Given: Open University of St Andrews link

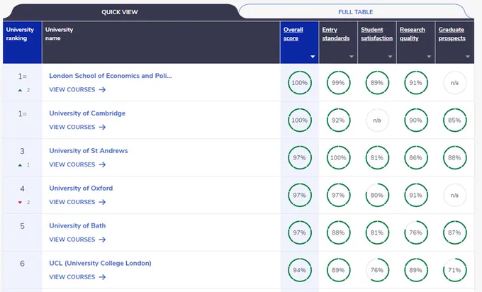Looking at the screenshot, I should (89, 151).
